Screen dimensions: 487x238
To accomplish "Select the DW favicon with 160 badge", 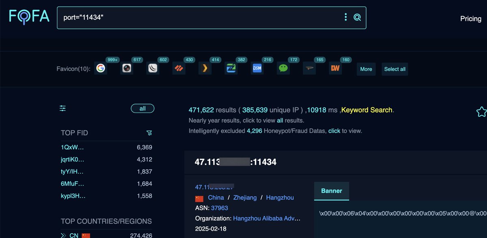I will tap(335, 68).
